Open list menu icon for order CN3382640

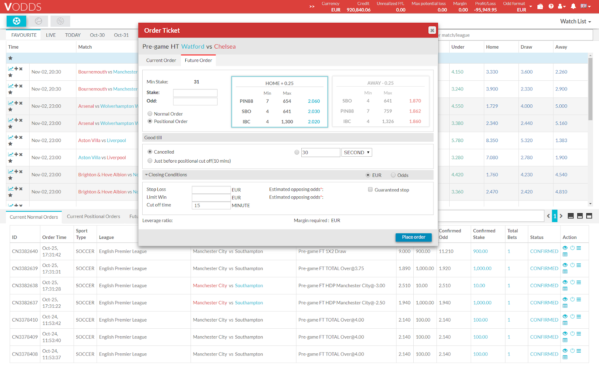[x=579, y=248]
